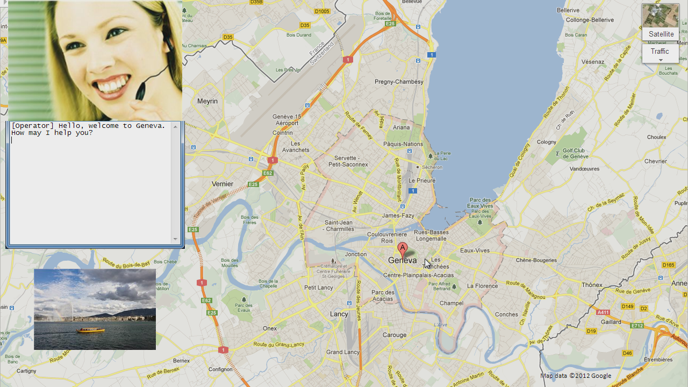Viewport: 688px width, 387px height.
Task: Click the train station icon above James-Fazy
Action: pos(402,205)
